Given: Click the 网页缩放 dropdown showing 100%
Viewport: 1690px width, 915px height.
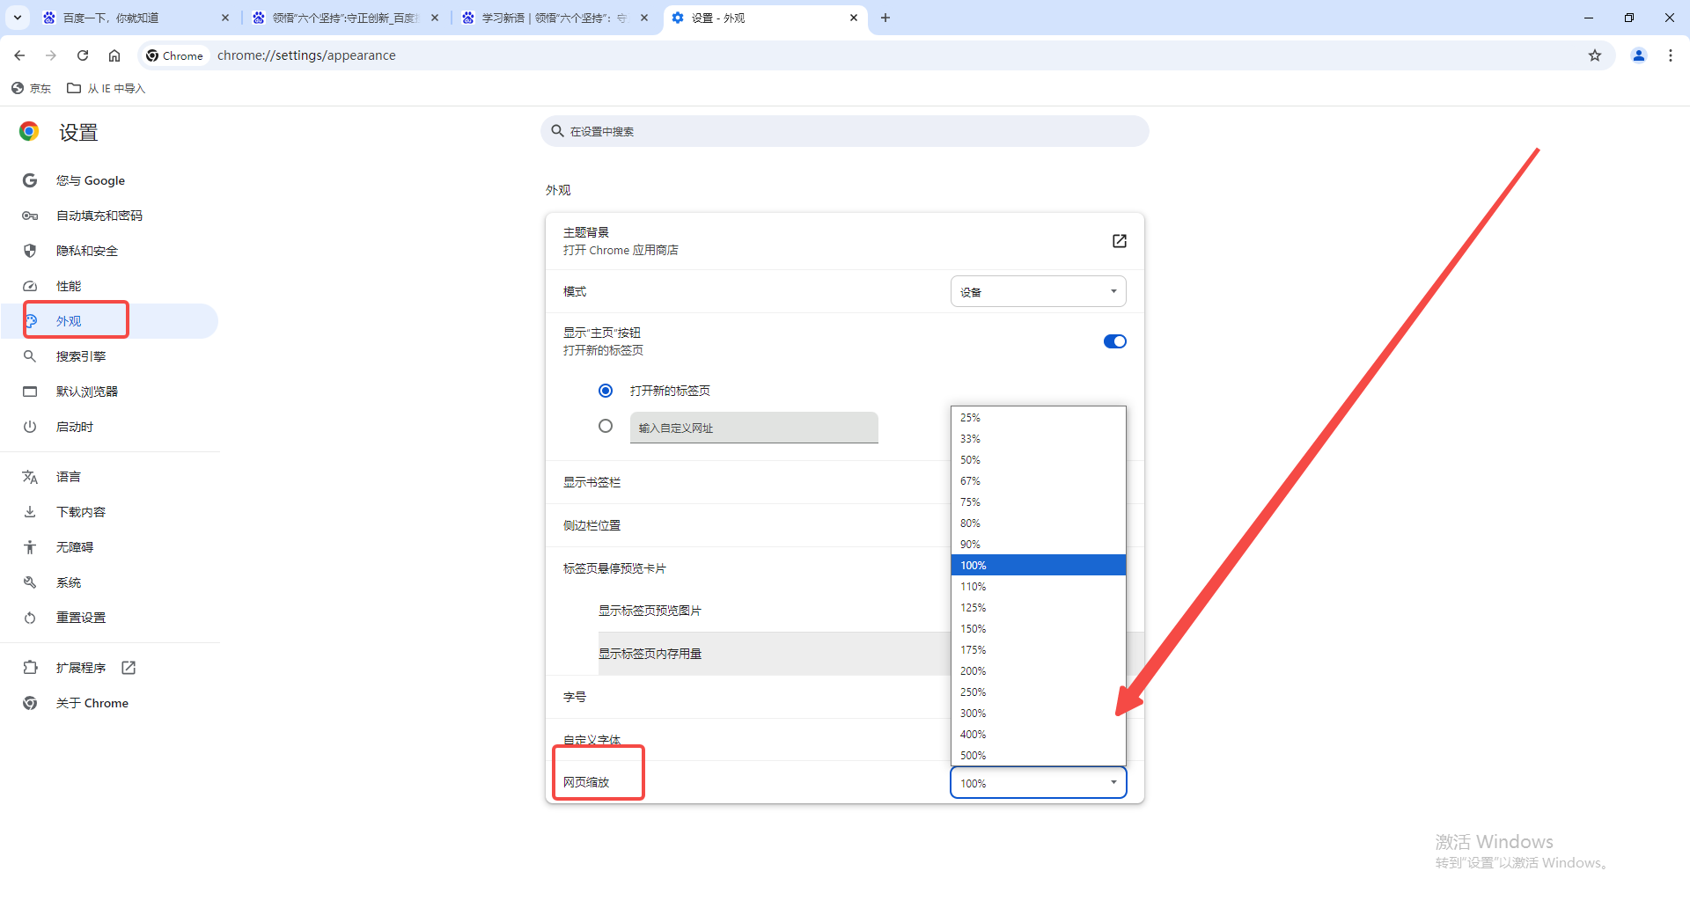Looking at the screenshot, I should [1038, 783].
